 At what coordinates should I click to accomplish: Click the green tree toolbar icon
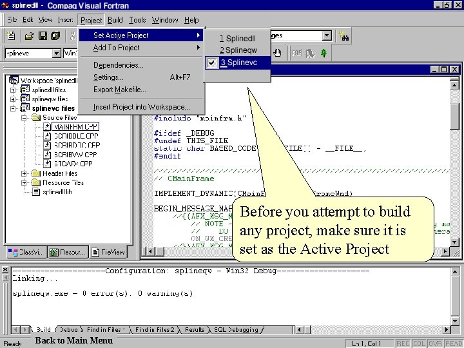[324, 53]
